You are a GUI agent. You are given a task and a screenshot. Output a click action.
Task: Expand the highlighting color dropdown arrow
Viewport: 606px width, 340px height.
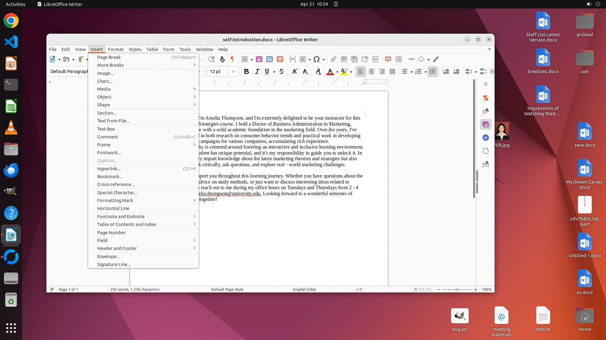pyautogui.click(x=351, y=72)
